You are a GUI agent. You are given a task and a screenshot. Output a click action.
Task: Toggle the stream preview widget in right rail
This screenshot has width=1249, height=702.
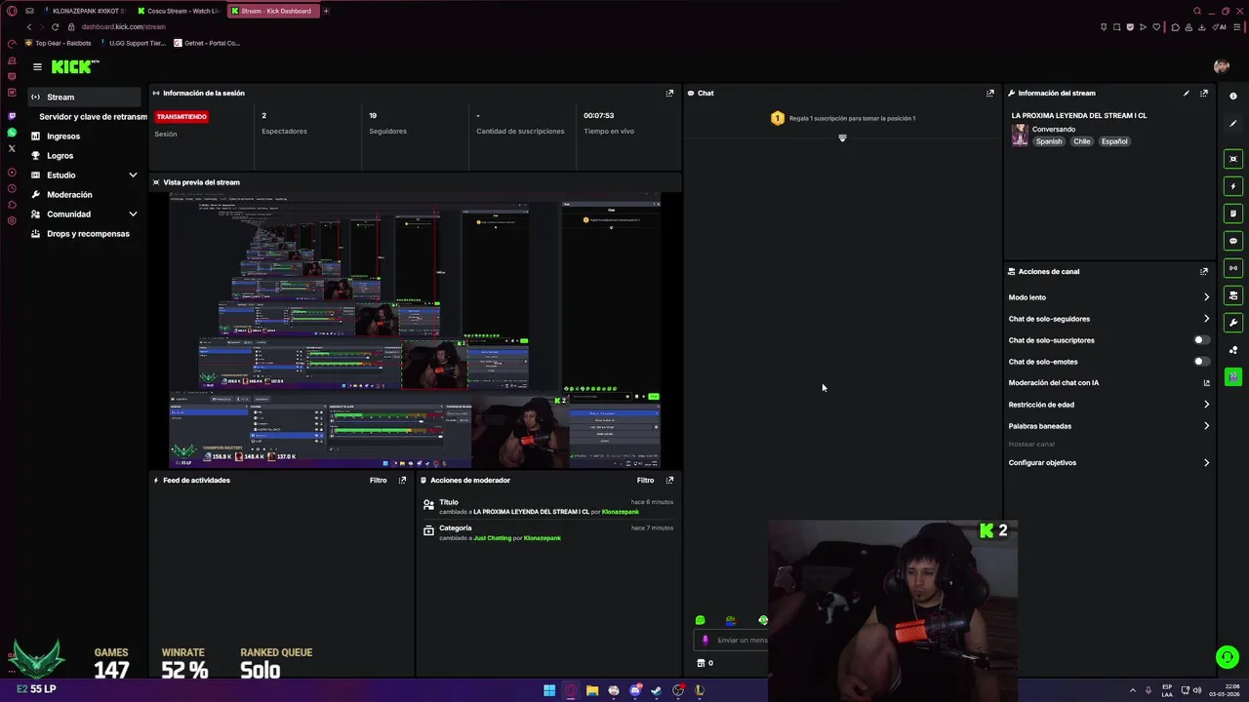tap(1233, 159)
